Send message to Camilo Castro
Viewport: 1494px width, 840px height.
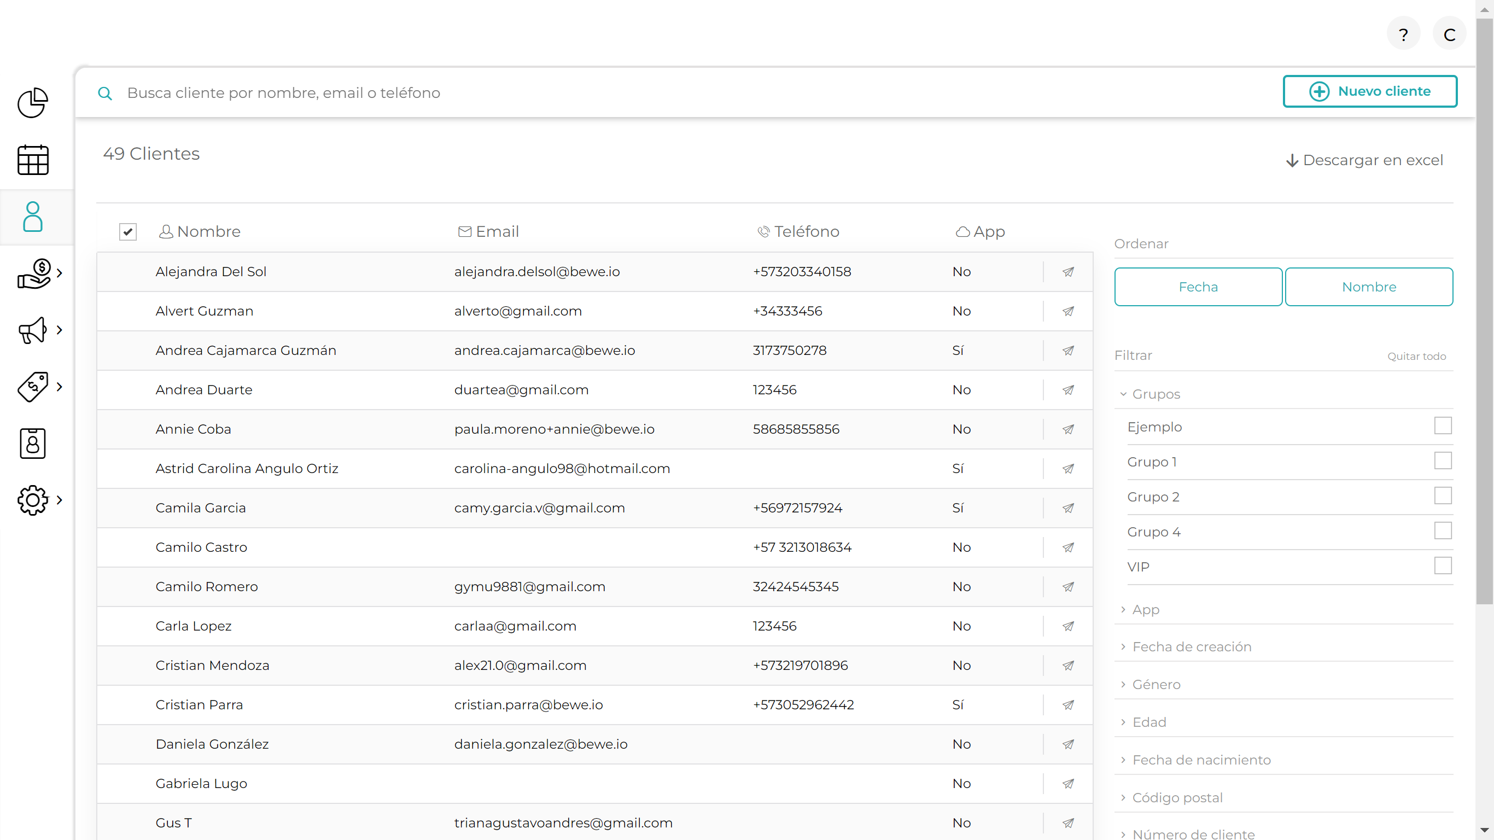pyautogui.click(x=1069, y=547)
